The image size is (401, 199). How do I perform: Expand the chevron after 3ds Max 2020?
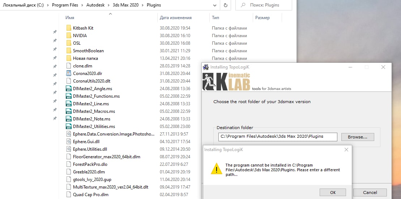[x=143, y=5]
